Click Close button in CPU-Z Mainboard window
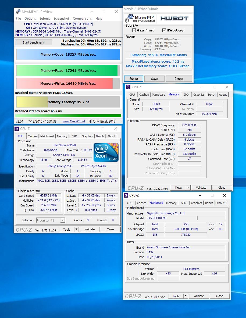This screenshot has height=318, width=246. pyautogui.click(x=219, y=296)
